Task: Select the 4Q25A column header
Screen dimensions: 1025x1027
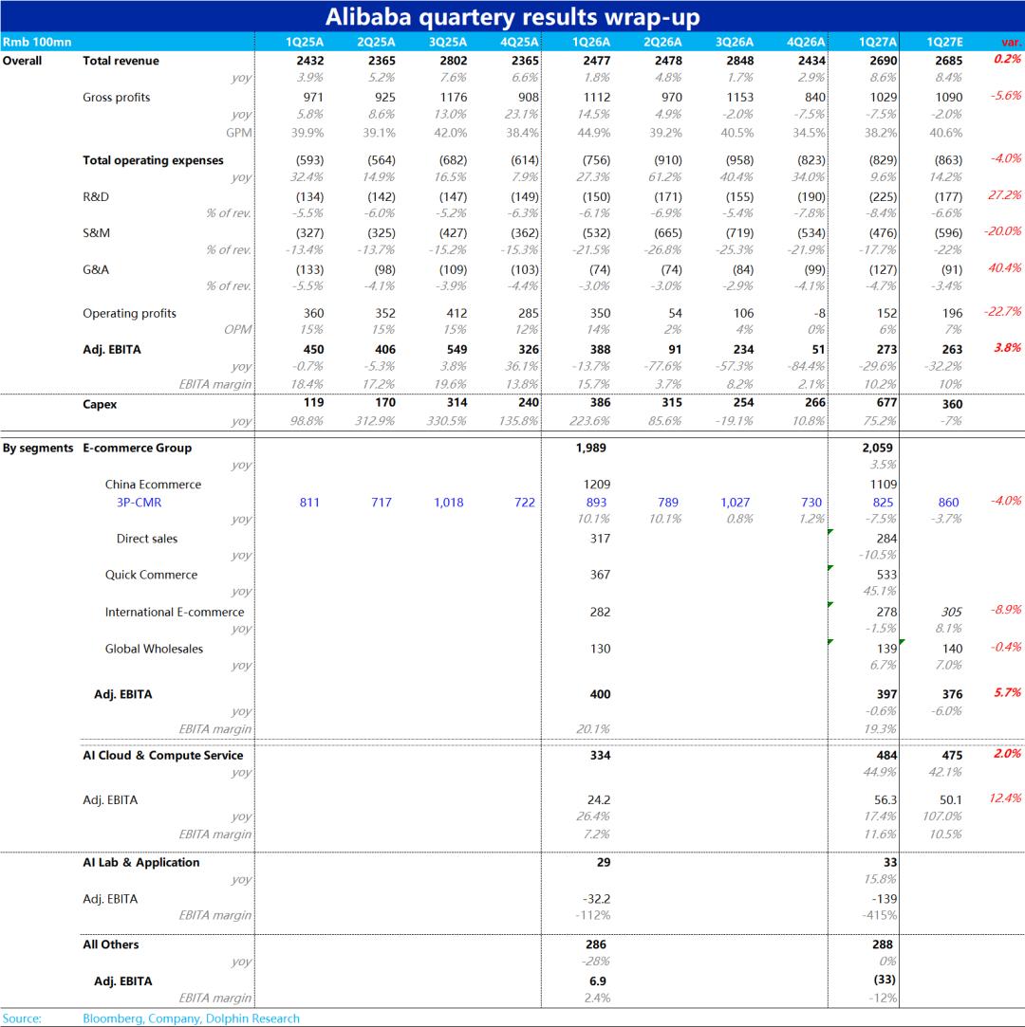Action: coord(519,42)
